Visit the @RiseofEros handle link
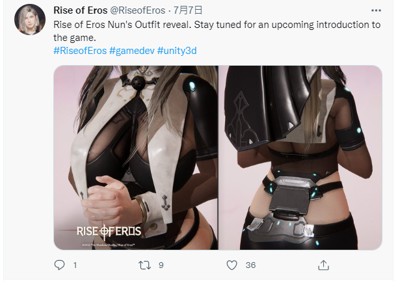The width and height of the screenshot is (400, 281). coord(137,10)
